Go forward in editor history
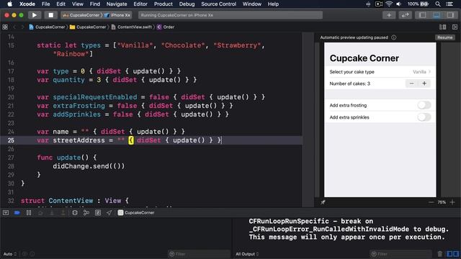 [x=22, y=27]
